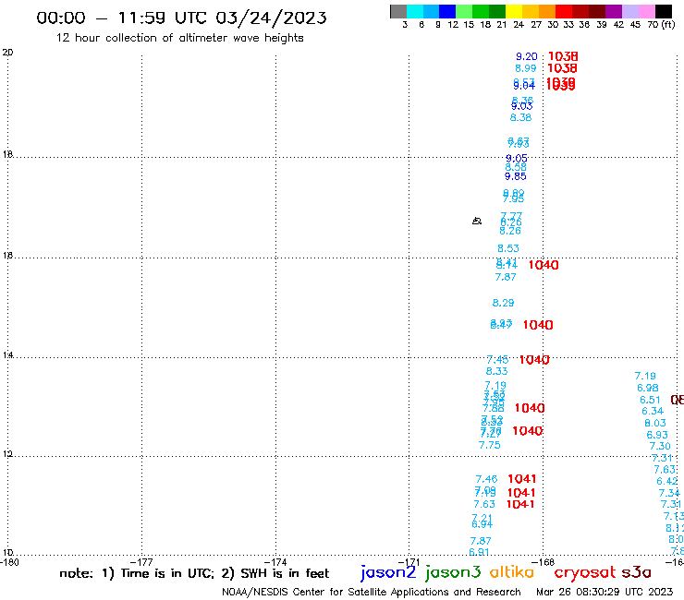Select the altika satellite legend label
The image size is (684, 600).
tap(511, 572)
